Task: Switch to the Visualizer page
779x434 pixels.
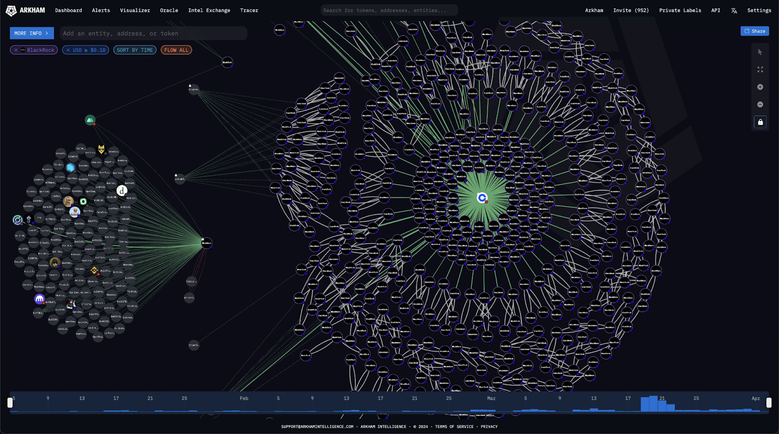Action: (135, 10)
